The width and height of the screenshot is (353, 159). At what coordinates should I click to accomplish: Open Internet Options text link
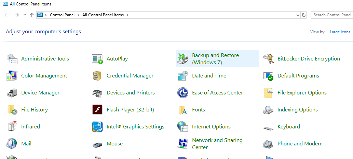(x=211, y=126)
